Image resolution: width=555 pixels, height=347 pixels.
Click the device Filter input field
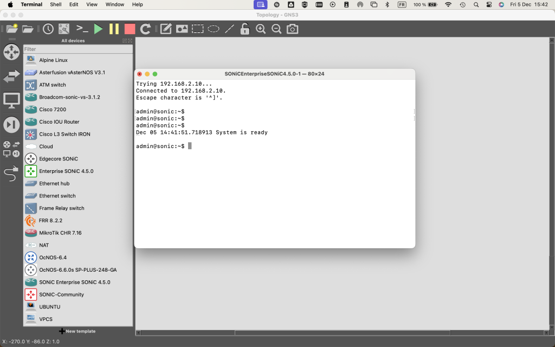(78, 49)
